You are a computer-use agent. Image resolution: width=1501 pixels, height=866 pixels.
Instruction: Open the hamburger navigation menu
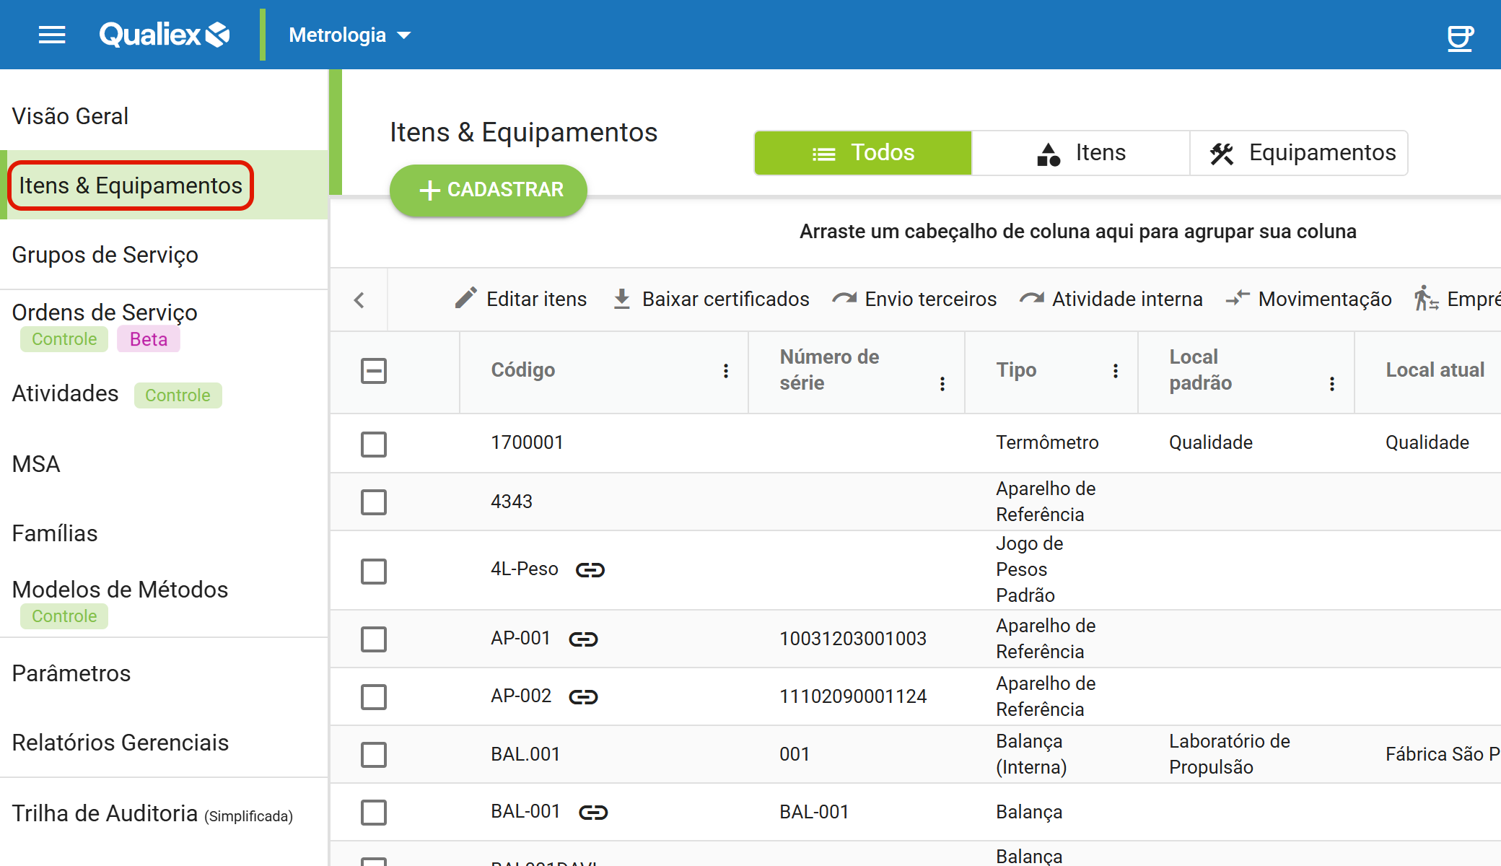pyautogui.click(x=52, y=35)
